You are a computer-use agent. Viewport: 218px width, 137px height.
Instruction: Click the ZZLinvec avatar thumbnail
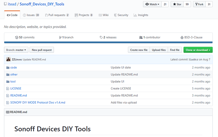click(9, 59)
